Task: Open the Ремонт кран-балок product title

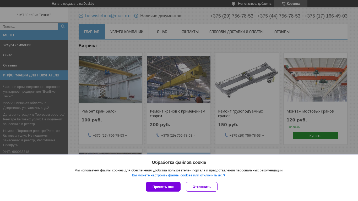Action: click(x=99, y=111)
